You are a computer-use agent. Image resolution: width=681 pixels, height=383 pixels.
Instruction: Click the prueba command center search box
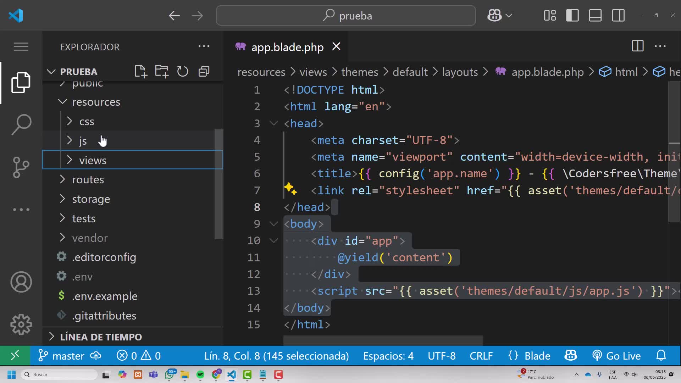click(346, 16)
